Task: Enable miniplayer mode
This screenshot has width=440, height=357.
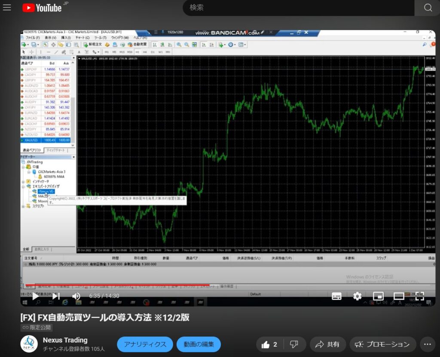Action: (x=378, y=296)
